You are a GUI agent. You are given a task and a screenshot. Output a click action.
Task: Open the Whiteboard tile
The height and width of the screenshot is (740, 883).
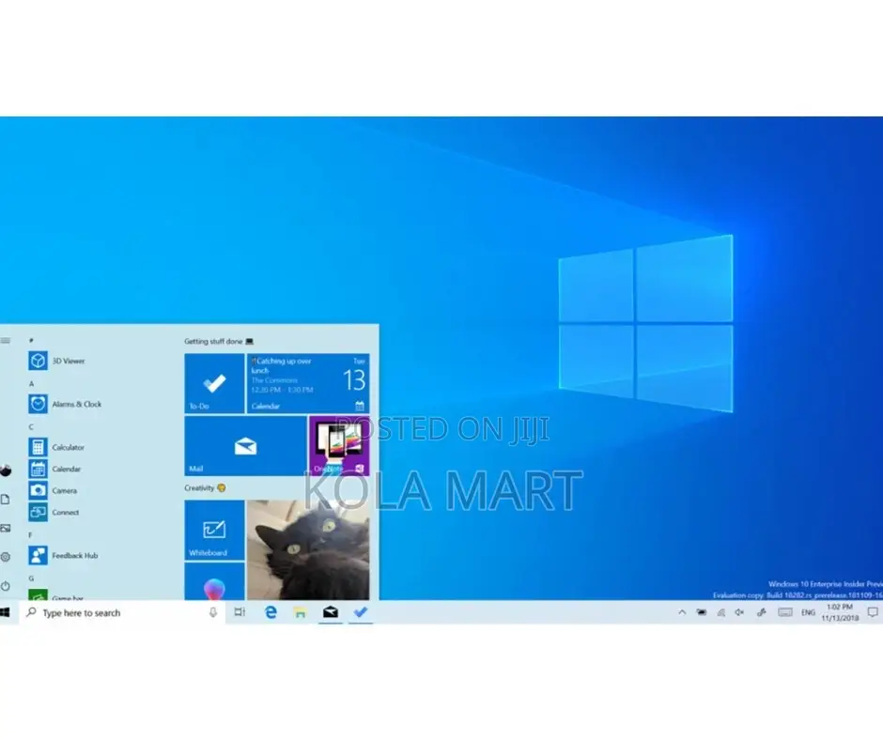(214, 530)
